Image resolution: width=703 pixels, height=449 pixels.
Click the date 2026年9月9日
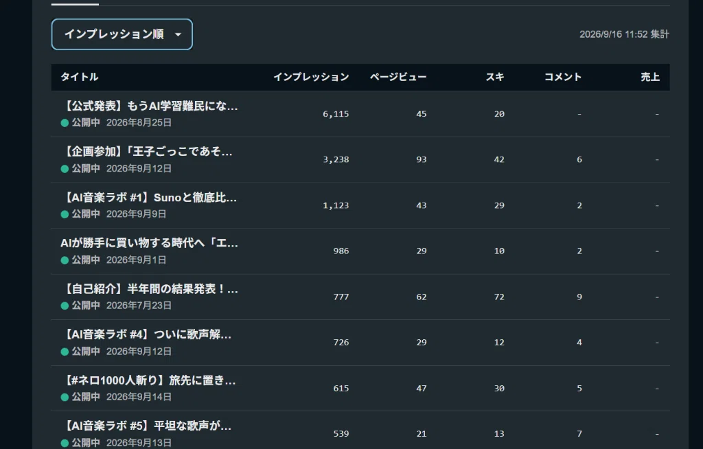[137, 214]
